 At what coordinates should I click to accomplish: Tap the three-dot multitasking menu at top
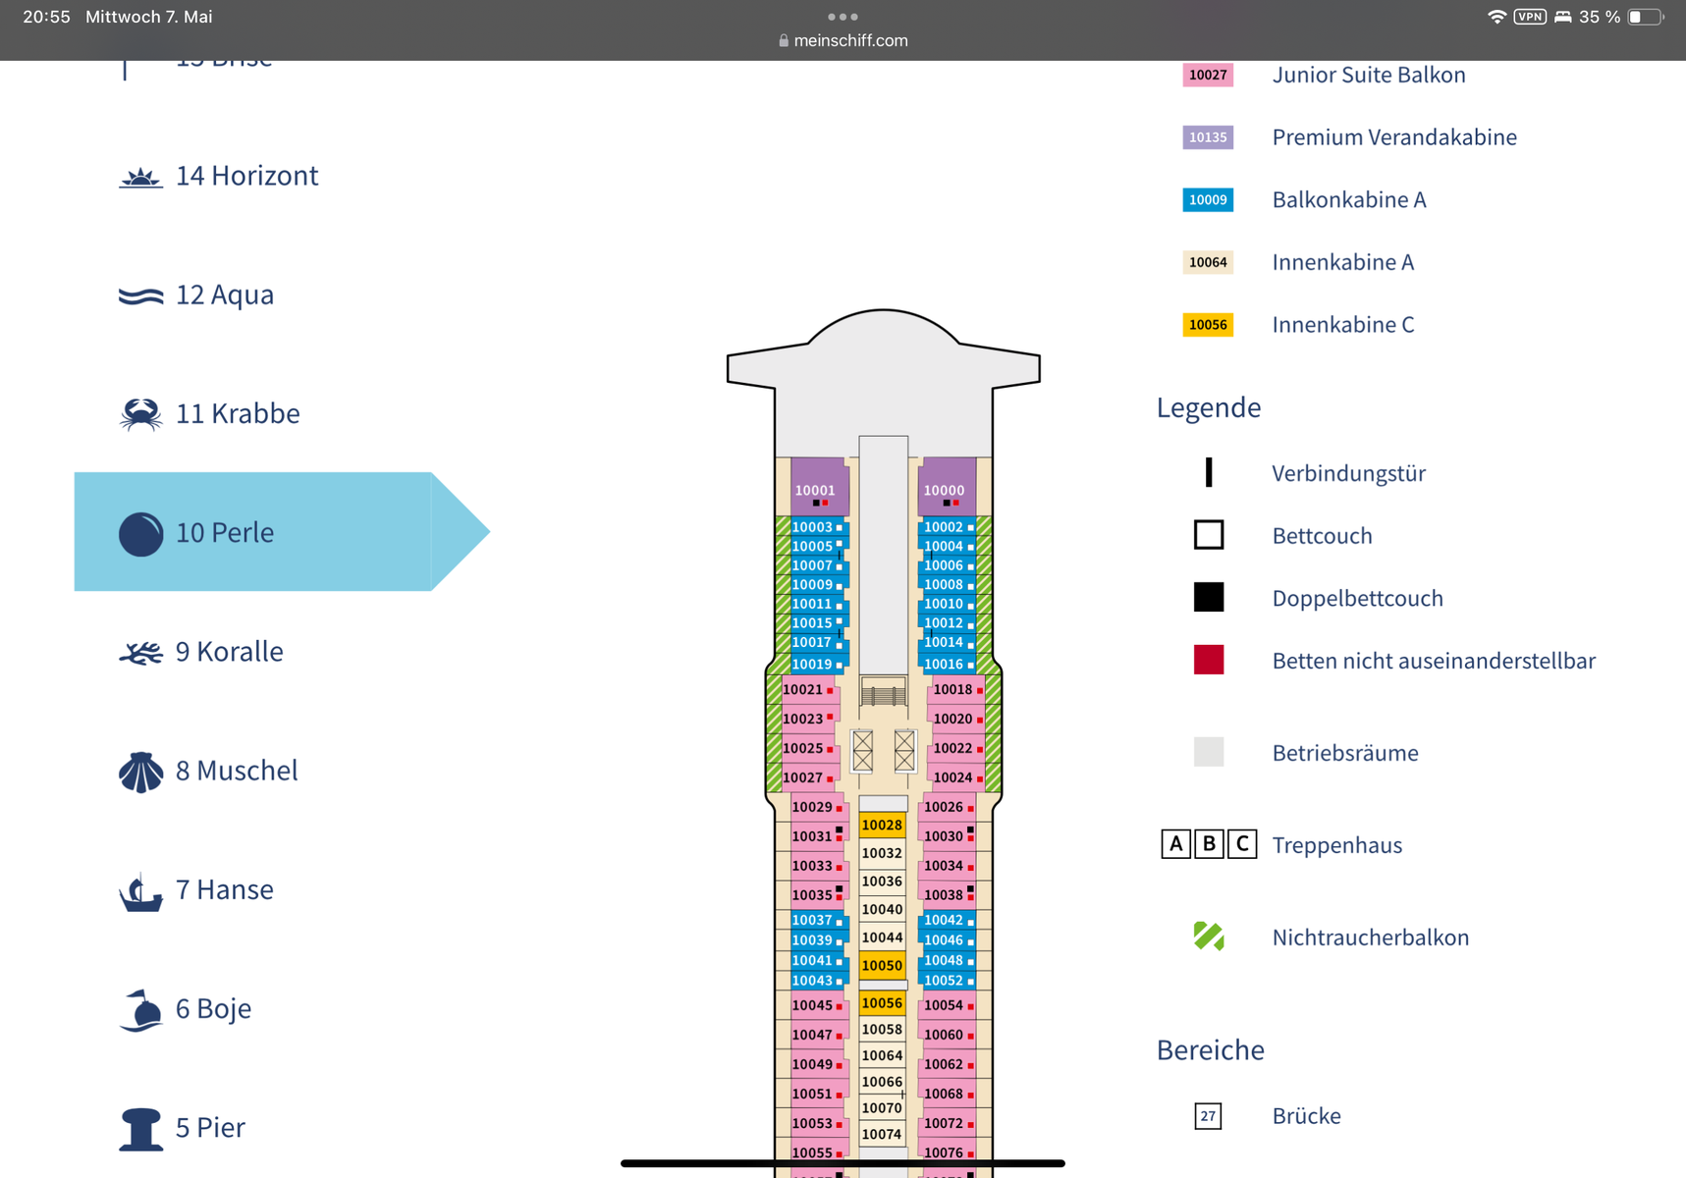pyautogui.click(x=843, y=17)
